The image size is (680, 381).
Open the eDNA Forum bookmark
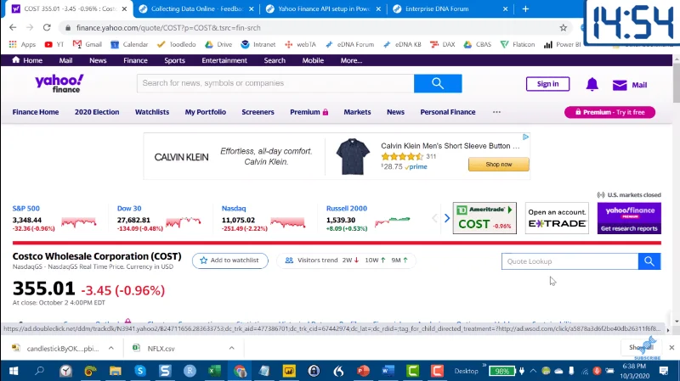349,44
